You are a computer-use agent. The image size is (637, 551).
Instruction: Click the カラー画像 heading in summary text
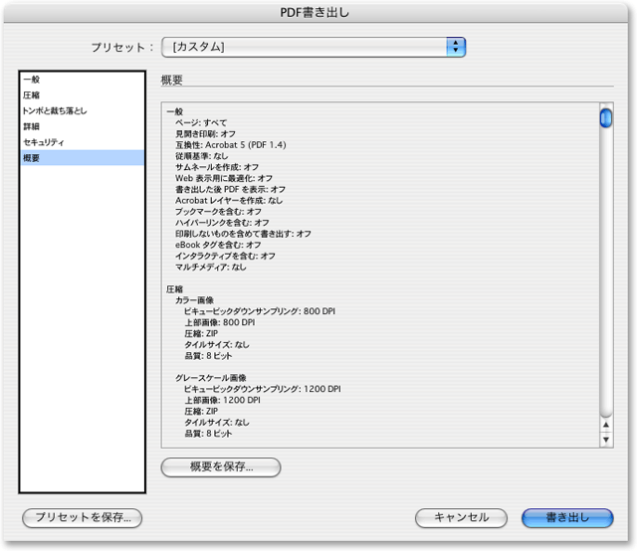[x=195, y=299]
